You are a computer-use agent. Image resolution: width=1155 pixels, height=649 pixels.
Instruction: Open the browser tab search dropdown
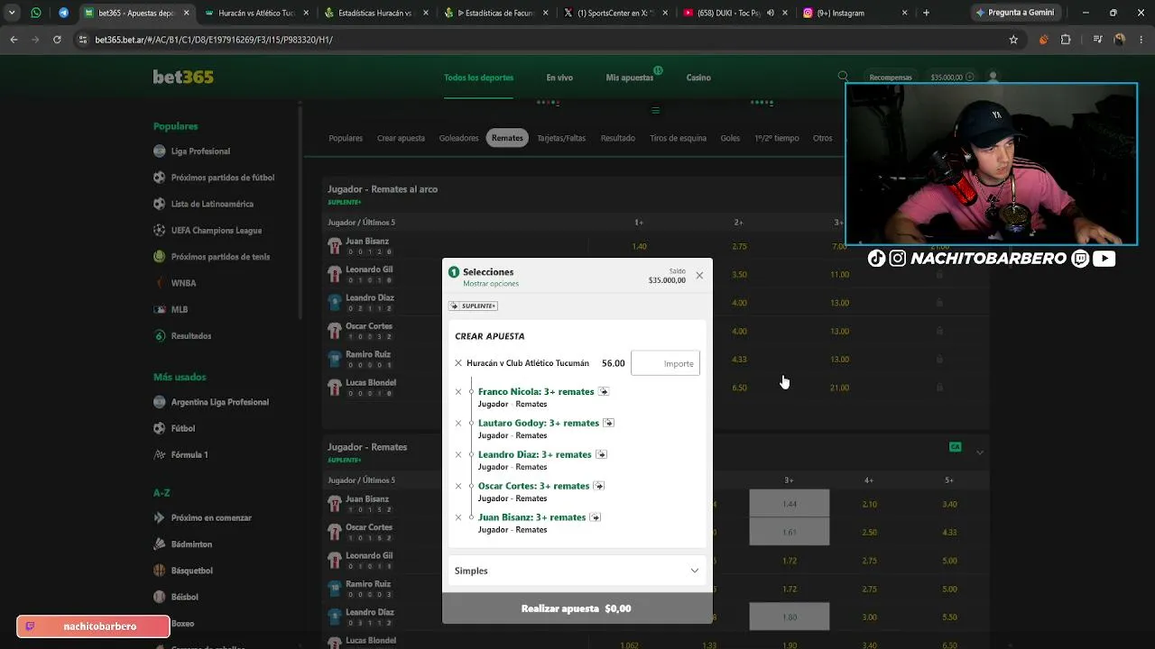[x=12, y=13]
